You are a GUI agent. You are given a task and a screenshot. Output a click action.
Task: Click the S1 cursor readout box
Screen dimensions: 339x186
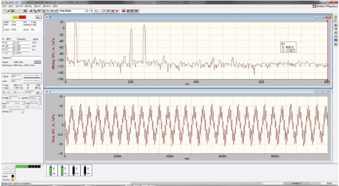click(x=288, y=47)
